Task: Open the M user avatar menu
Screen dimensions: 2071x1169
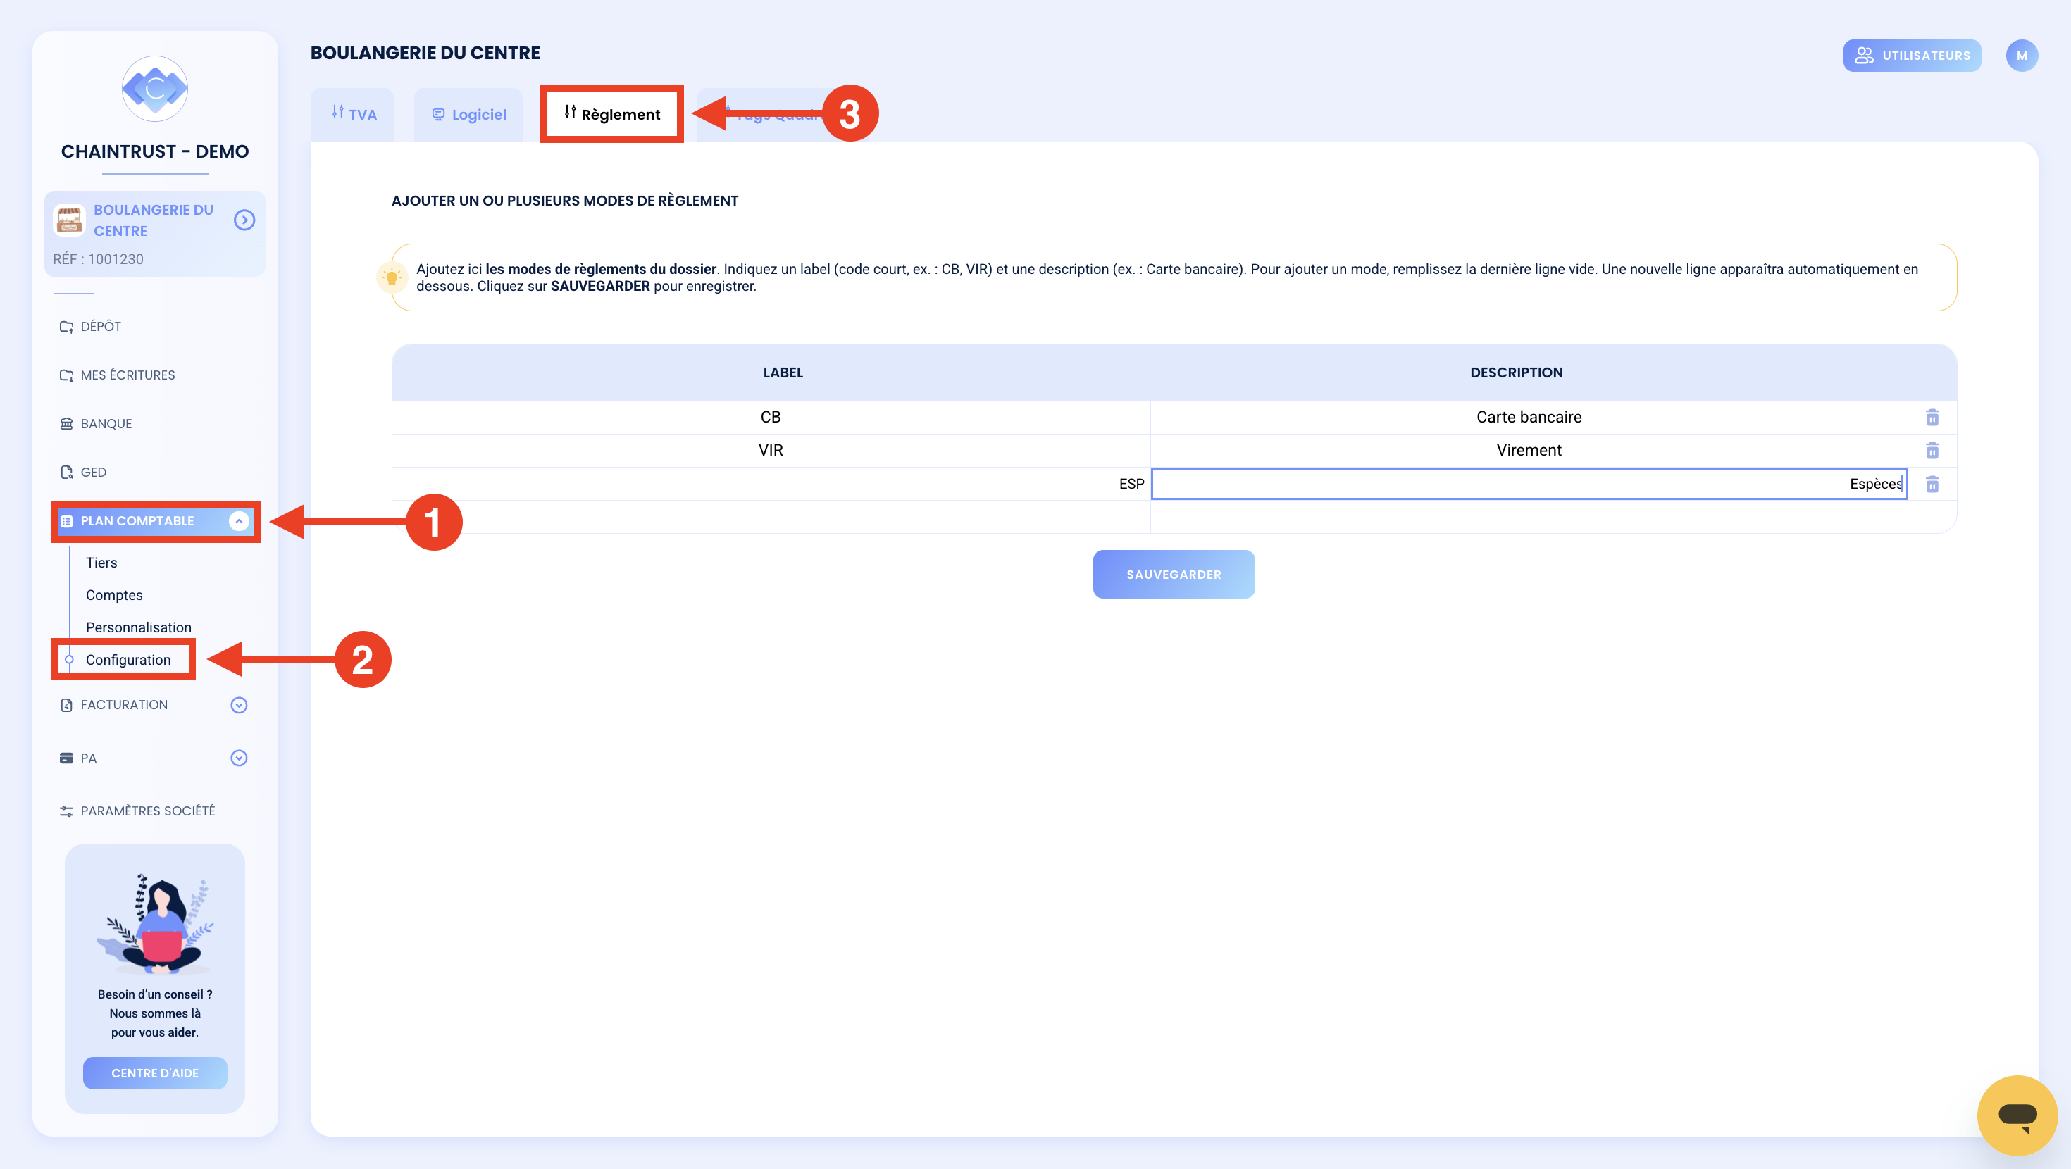Action: [2022, 56]
